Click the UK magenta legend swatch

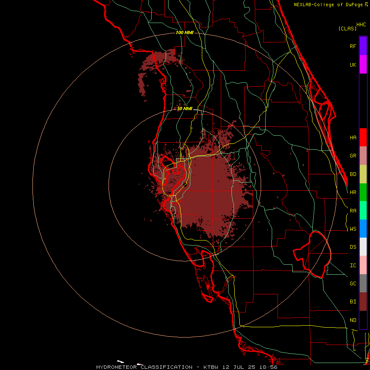(363, 65)
